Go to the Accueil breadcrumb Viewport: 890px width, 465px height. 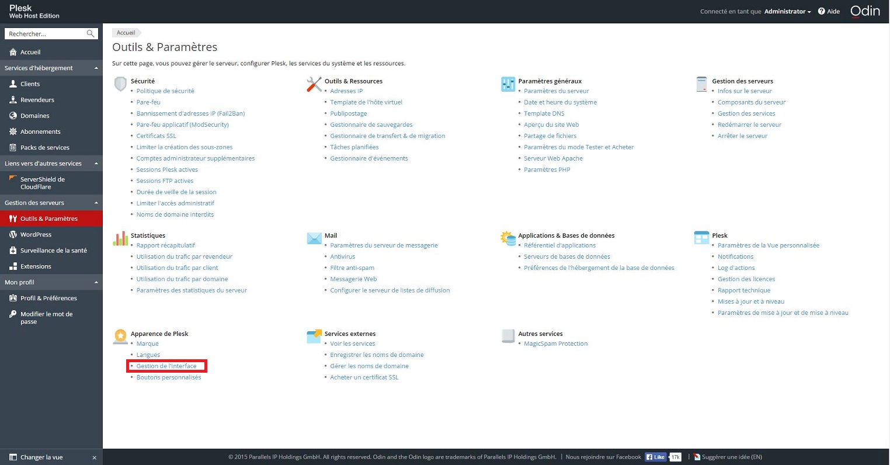click(126, 33)
